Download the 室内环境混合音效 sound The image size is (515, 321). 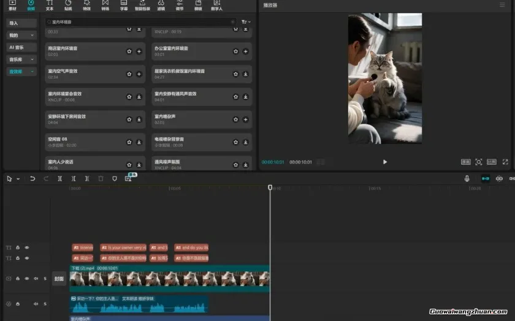coord(139,97)
